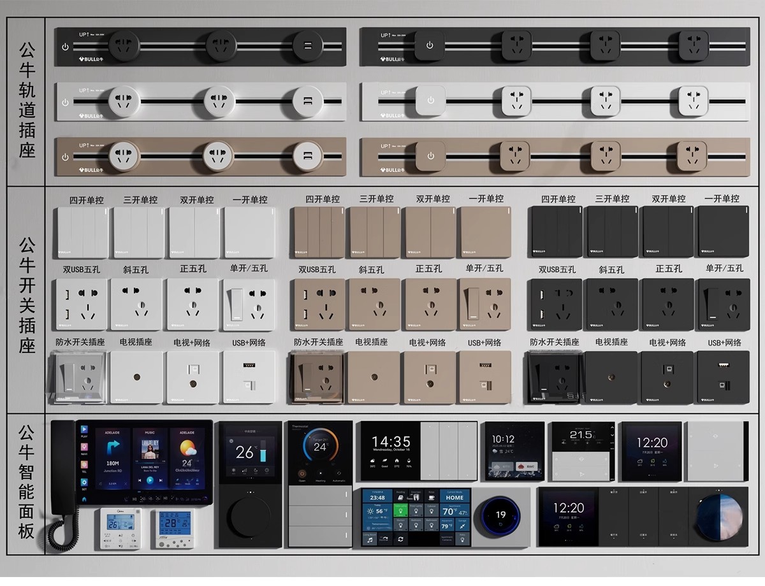
Task: Click the 双开单控 label above the black switch
Action: pos(668,199)
